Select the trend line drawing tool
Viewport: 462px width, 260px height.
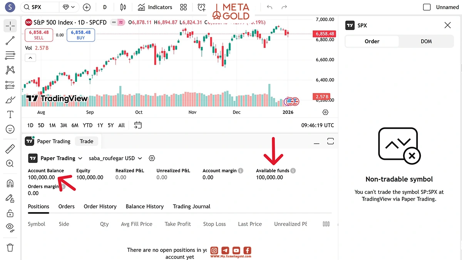tap(10, 41)
